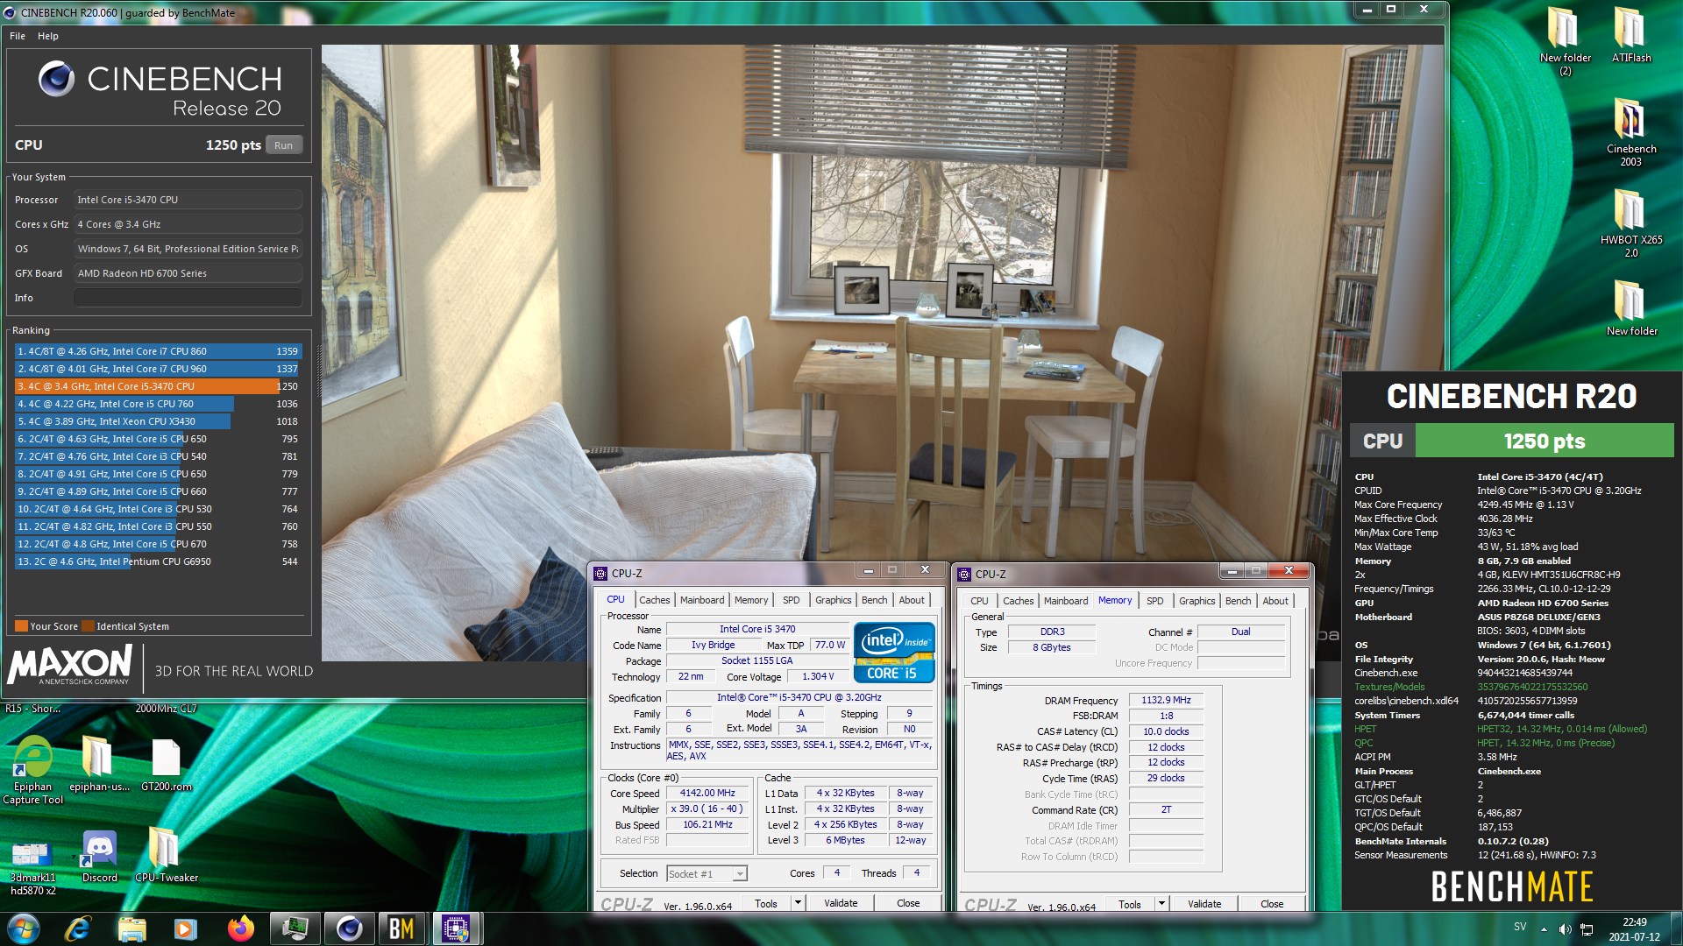The width and height of the screenshot is (1683, 946).
Task: Switch to Cinebench taskbar icon
Action: [349, 928]
